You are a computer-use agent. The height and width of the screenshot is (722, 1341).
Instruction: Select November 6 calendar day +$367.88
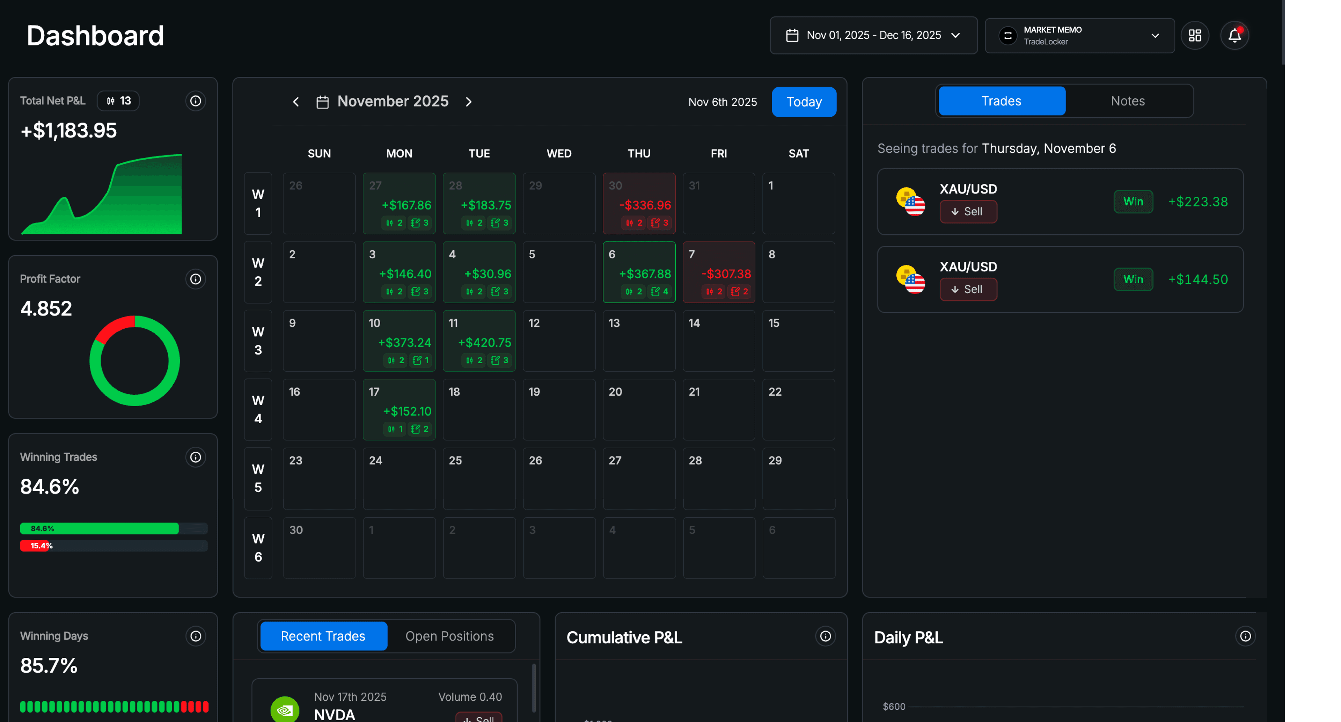coord(639,272)
